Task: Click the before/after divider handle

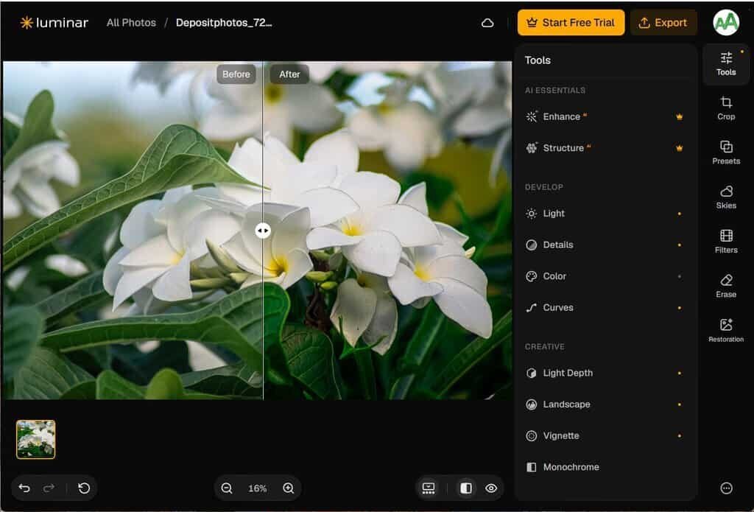Action: [x=263, y=231]
